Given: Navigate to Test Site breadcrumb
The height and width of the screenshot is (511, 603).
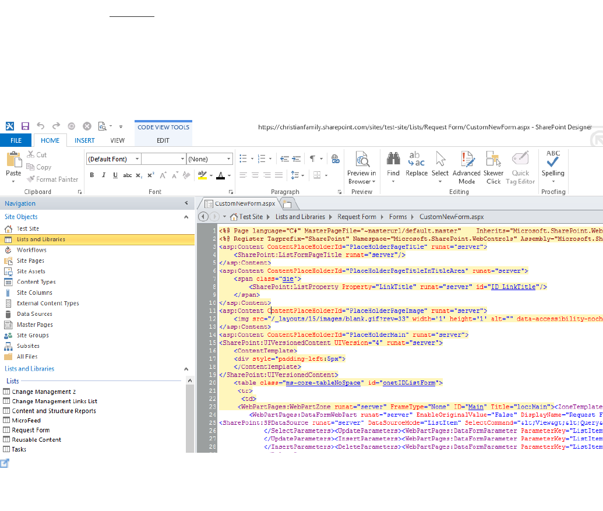Looking at the screenshot, I should 251,217.
